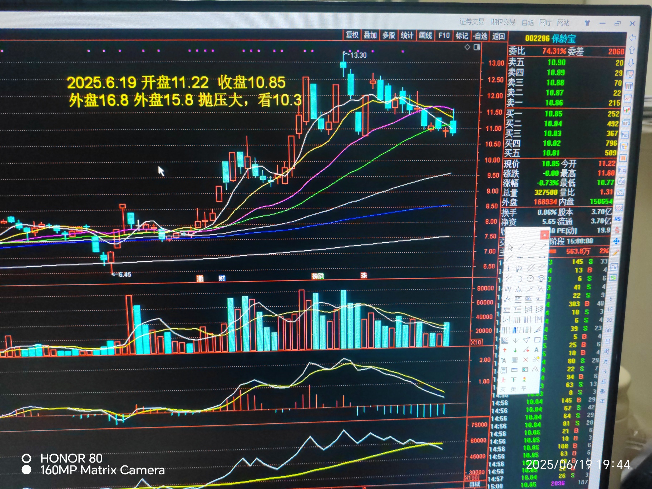The width and height of the screenshot is (652, 489).
Task: Select the rectangle drawing tool
Action: tap(537, 340)
